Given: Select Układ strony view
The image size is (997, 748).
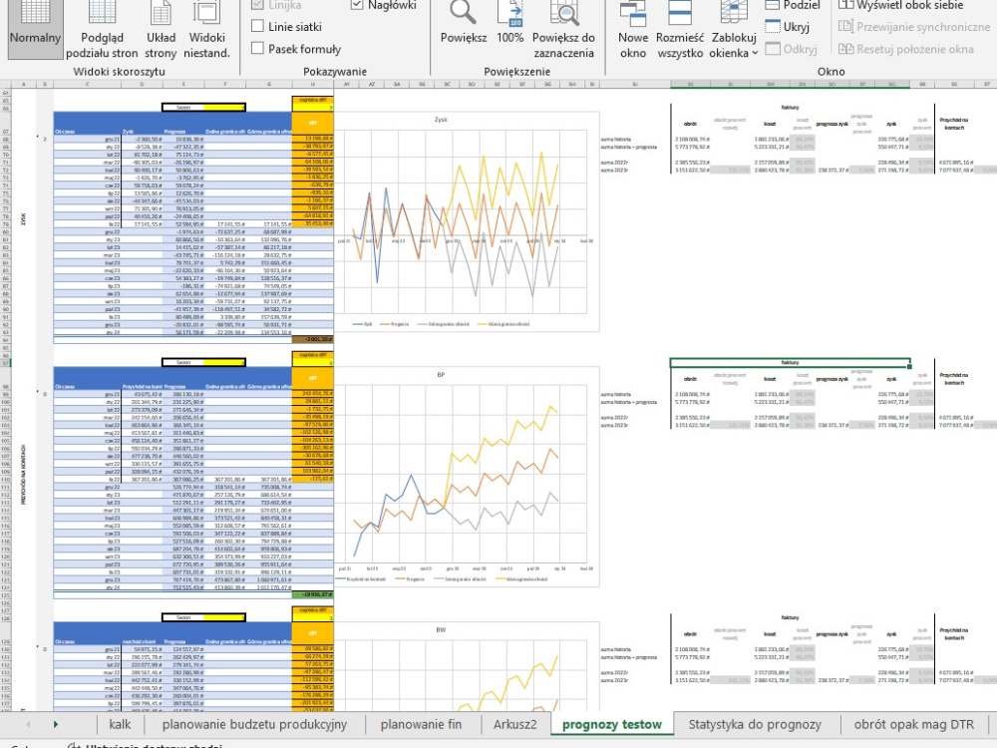Looking at the screenshot, I should [x=161, y=29].
